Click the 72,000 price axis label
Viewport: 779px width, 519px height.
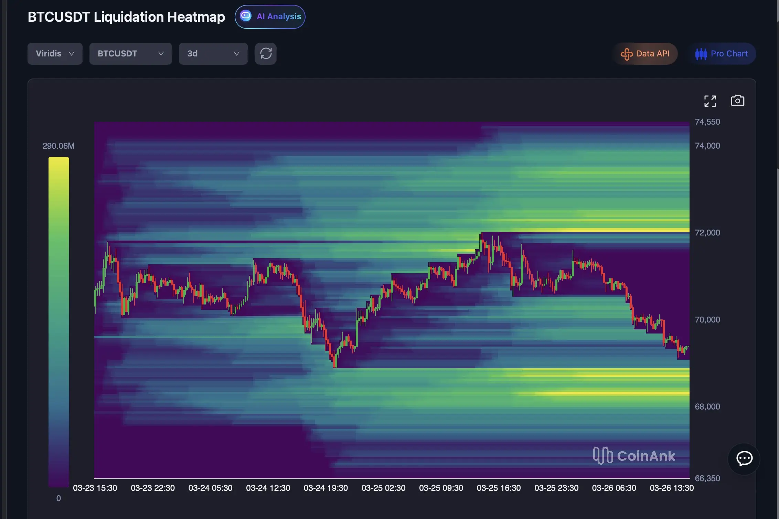point(707,233)
